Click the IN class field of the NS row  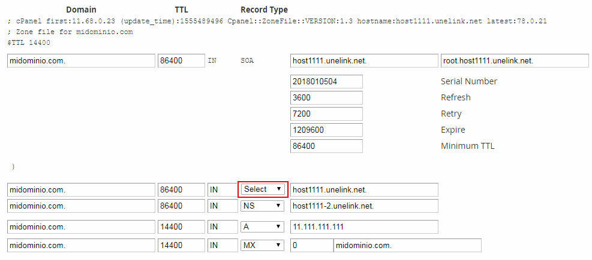pyautogui.click(x=222, y=206)
